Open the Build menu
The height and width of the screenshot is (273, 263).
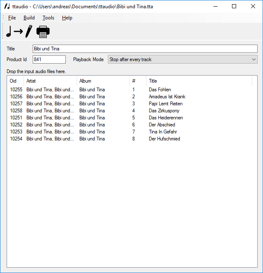[x=29, y=18]
